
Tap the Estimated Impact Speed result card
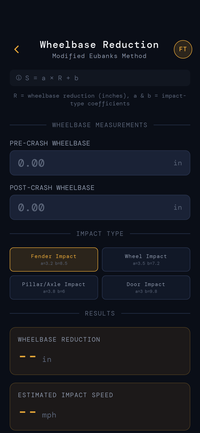[x=100, y=406]
